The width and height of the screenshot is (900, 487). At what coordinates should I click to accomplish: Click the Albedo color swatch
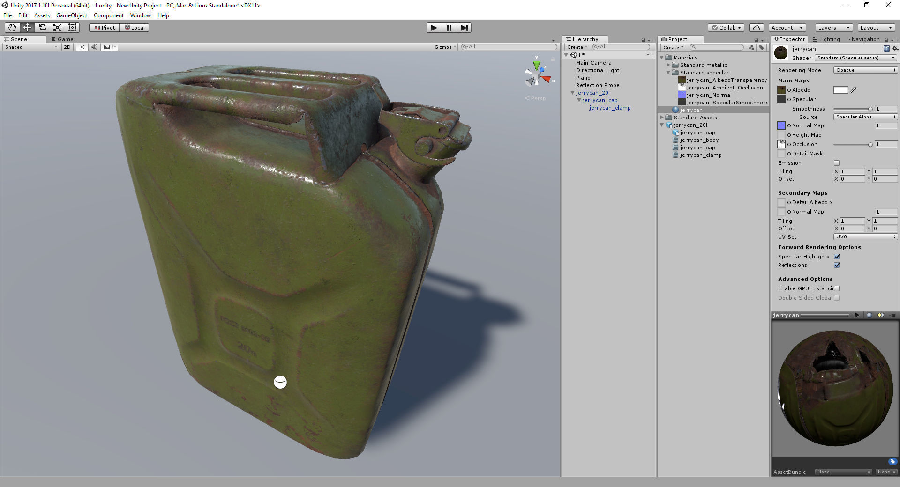tap(841, 90)
